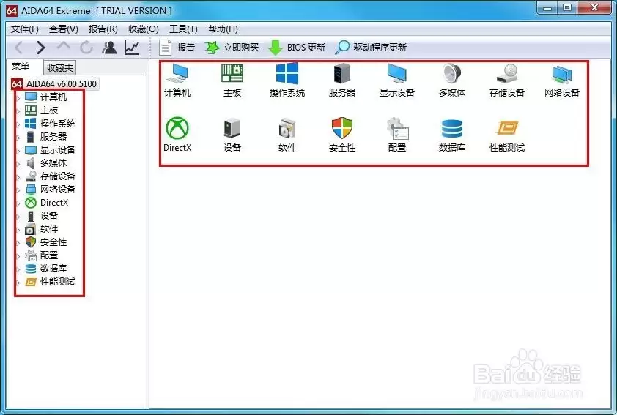Open the 性能测试 benchmark icon in main panel
Image resolution: width=617 pixels, height=415 pixels.
(507, 135)
